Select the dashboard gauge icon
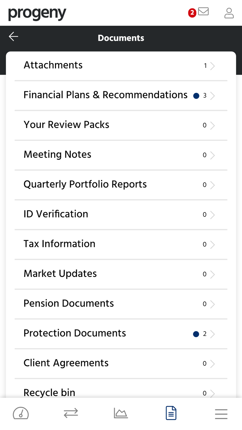Image resolution: width=242 pixels, height=430 pixels. [21, 413]
